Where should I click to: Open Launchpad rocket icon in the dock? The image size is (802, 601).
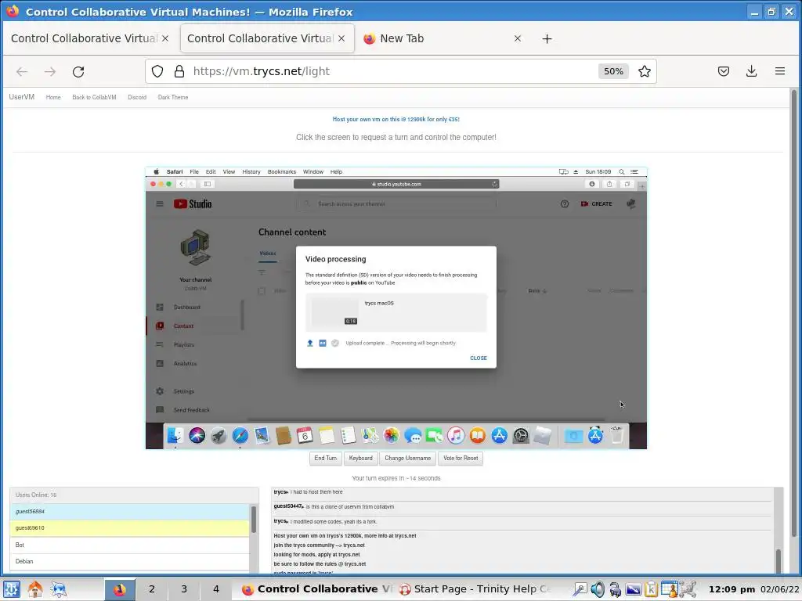[x=219, y=436]
